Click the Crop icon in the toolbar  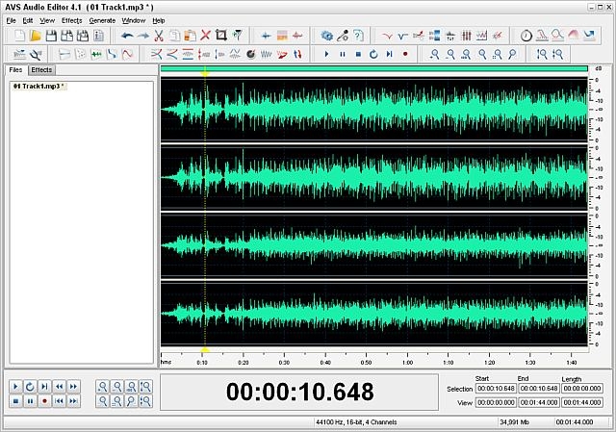pos(220,35)
